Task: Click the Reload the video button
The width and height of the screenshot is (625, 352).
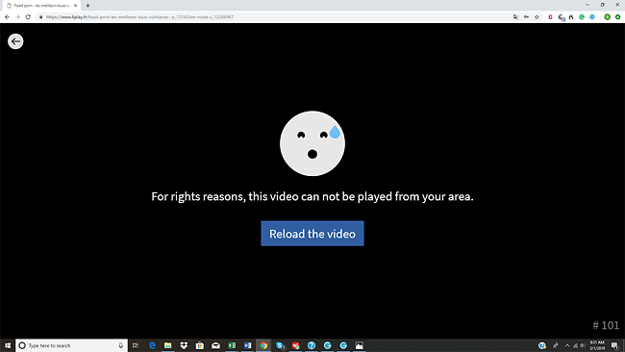Action: tap(312, 234)
